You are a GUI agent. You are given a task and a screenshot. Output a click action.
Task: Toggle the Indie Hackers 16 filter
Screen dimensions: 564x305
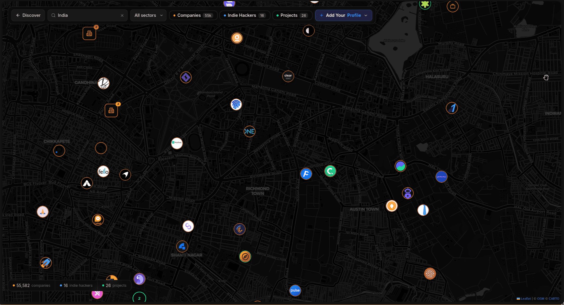click(245, 15)
